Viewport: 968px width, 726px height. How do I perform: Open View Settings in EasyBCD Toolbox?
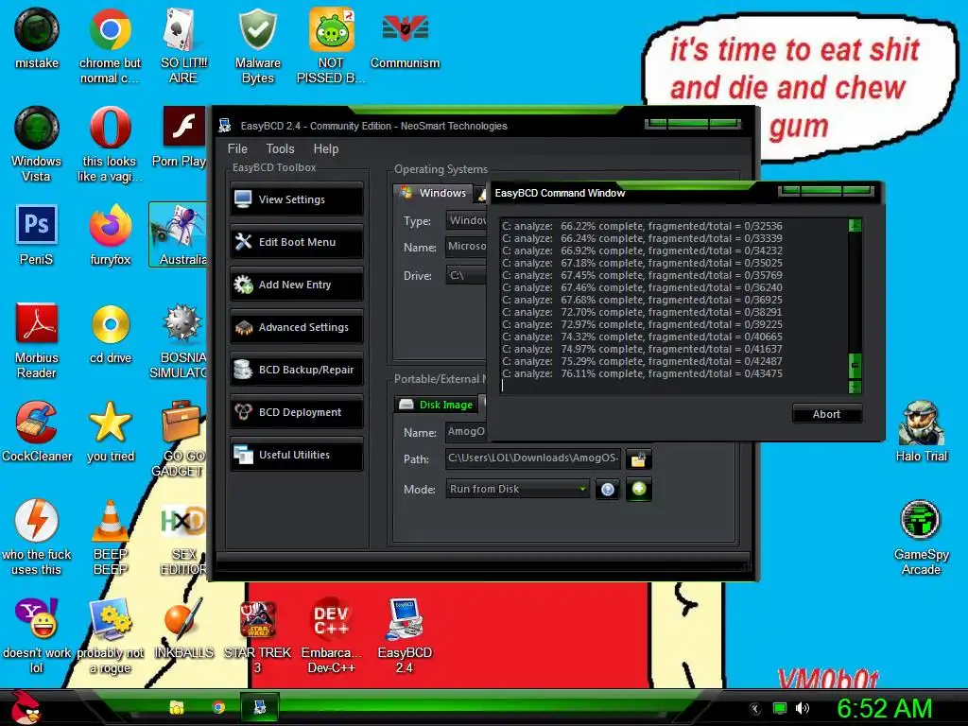296,199
